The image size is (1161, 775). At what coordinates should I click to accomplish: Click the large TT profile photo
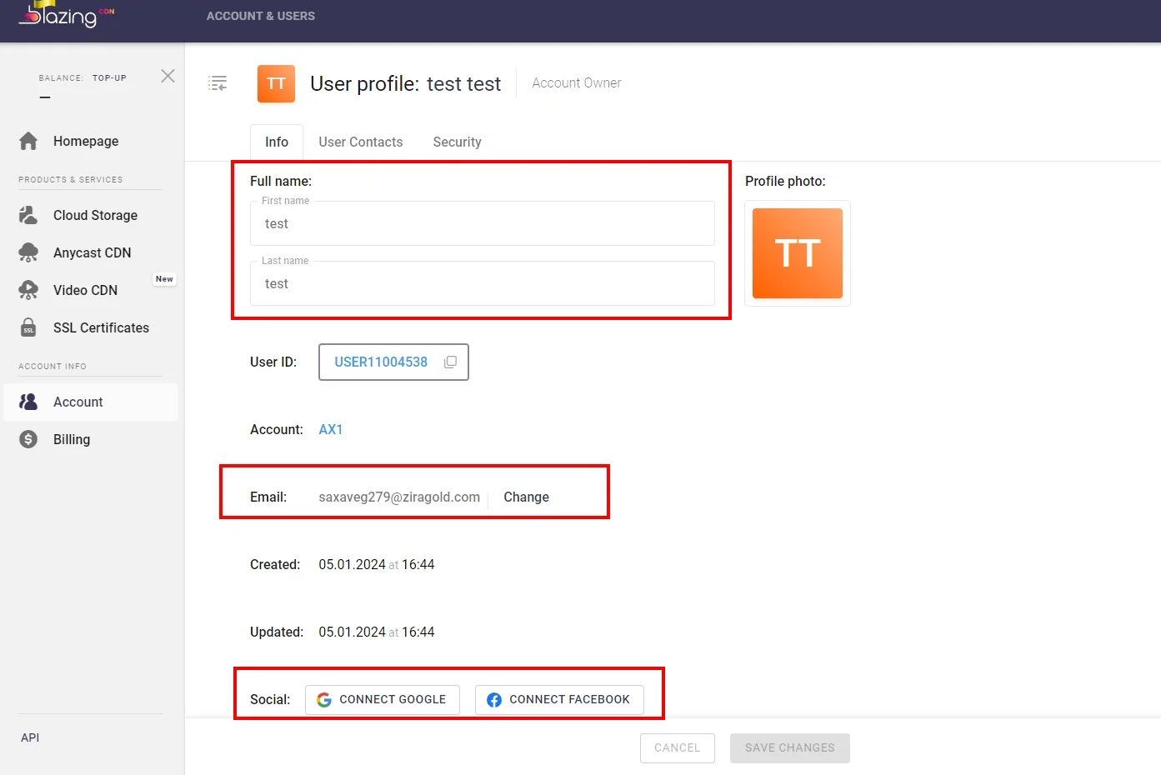(798, 253)
